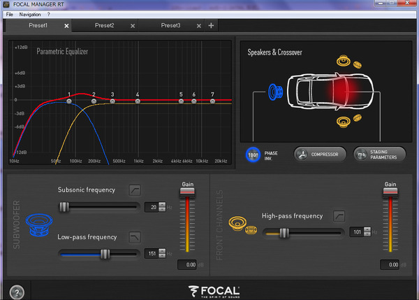Select equalizer band point 3
The image size is (419, 300).
(112, 101)
